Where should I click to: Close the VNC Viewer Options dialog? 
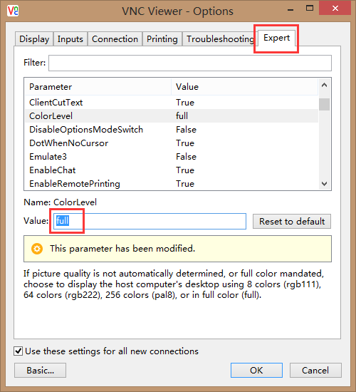click(x=335, y=9)
